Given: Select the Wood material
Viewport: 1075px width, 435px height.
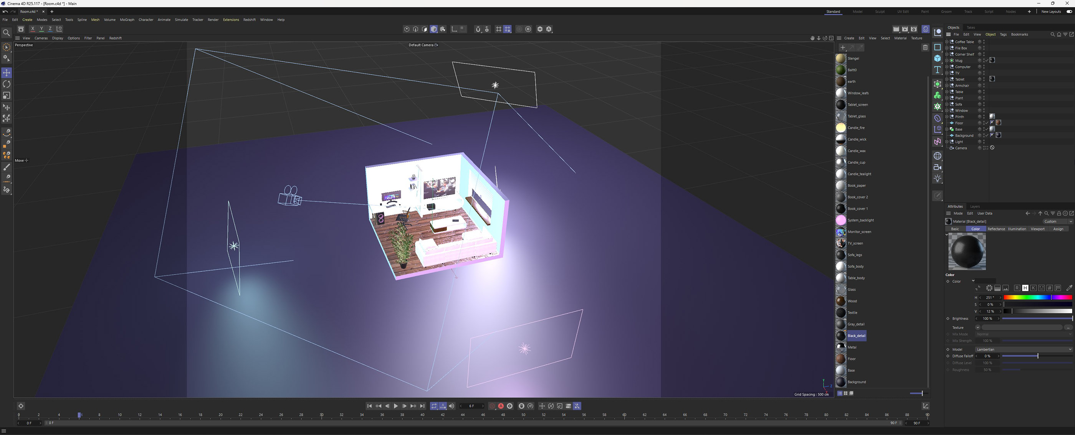Looking at the screenshot, I should (x=852, y=301).
